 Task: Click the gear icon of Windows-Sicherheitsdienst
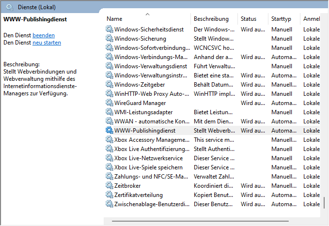(110, 29)
